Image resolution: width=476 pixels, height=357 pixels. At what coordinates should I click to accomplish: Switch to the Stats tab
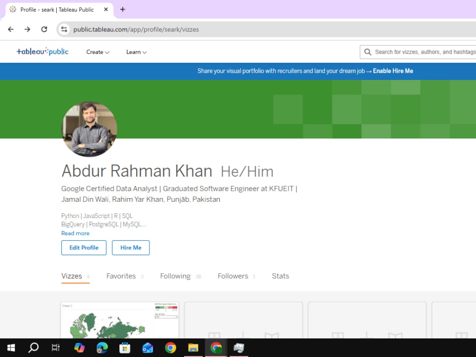click(280, 276)
